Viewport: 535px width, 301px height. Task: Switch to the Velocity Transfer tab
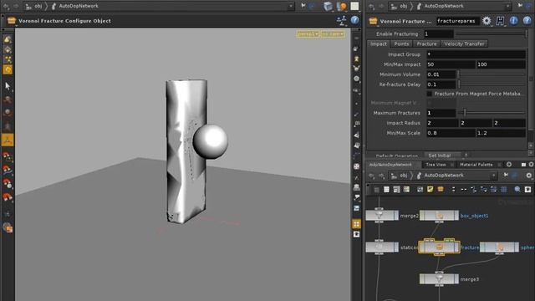click(x=464, y=43)
